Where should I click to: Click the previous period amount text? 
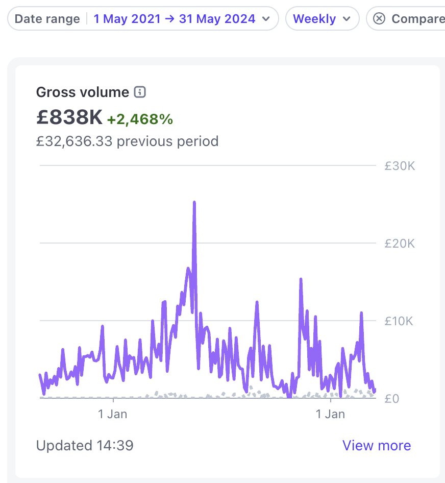click(127, 141)
